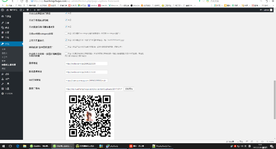
Task: Open Themes (主题) submenu under Appearance
Action: point(3,49)
